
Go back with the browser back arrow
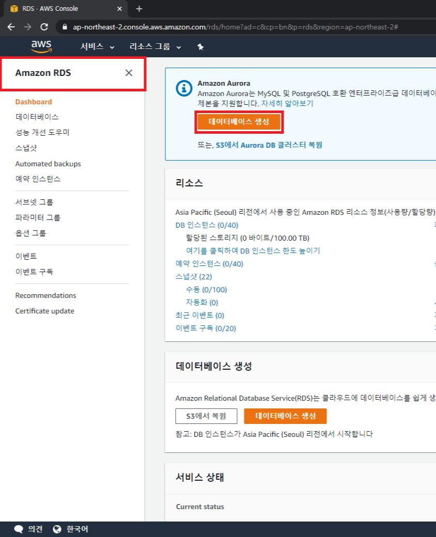pyautogui.click(x=11, y=27)
